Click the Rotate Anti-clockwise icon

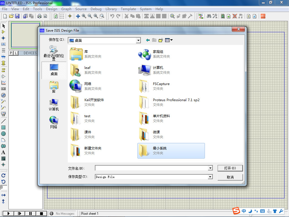[x=3, y=182]
